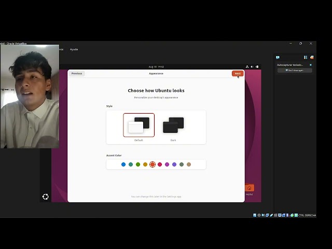Image resolution: width=332 pixels, height=249 pixels.
Task: Click the Ubuntu network status icon
Action: click(x=247, y=67)
